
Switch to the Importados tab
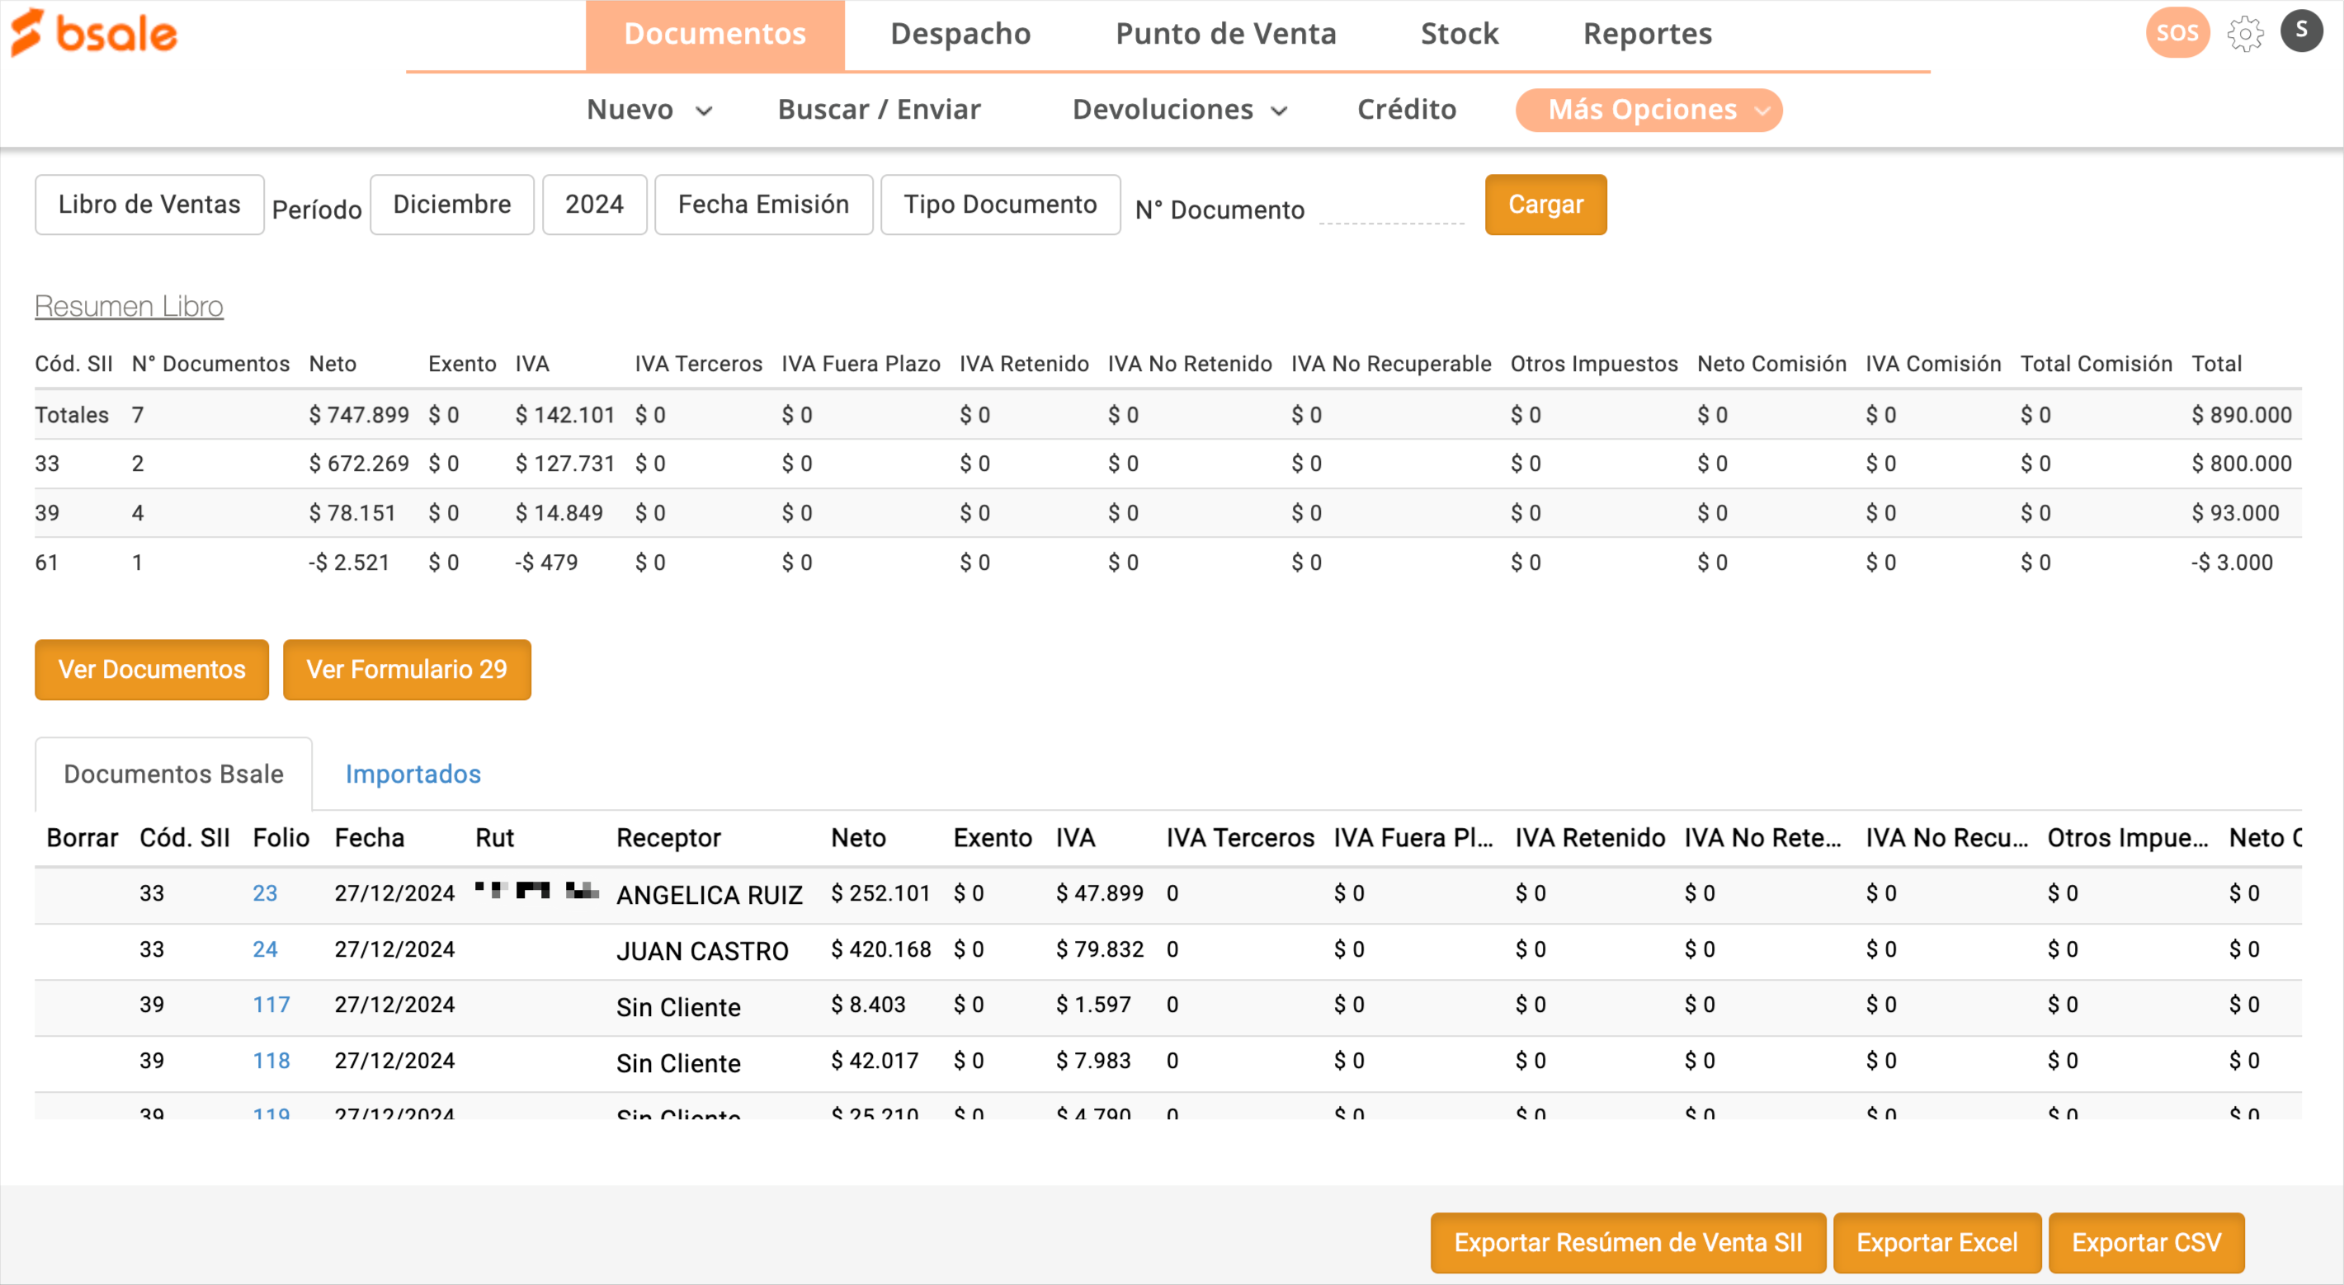(x=413, y=774)
